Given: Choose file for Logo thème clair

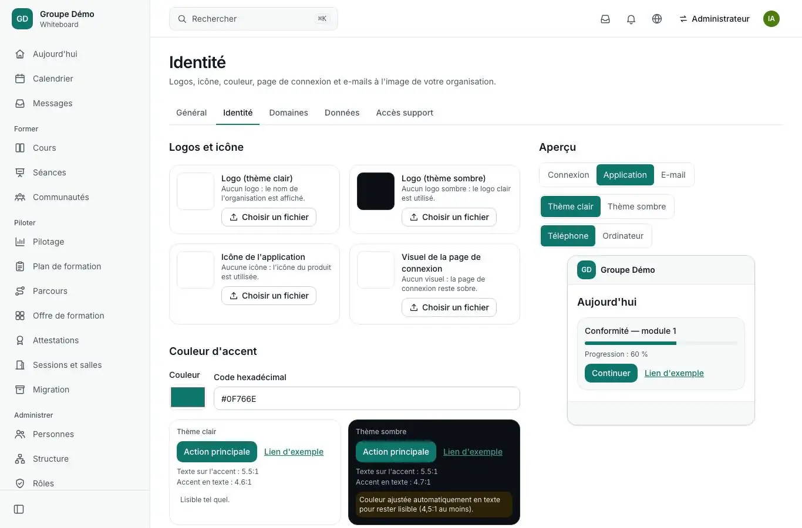Looking at the screenshot, I should (269, 217).
